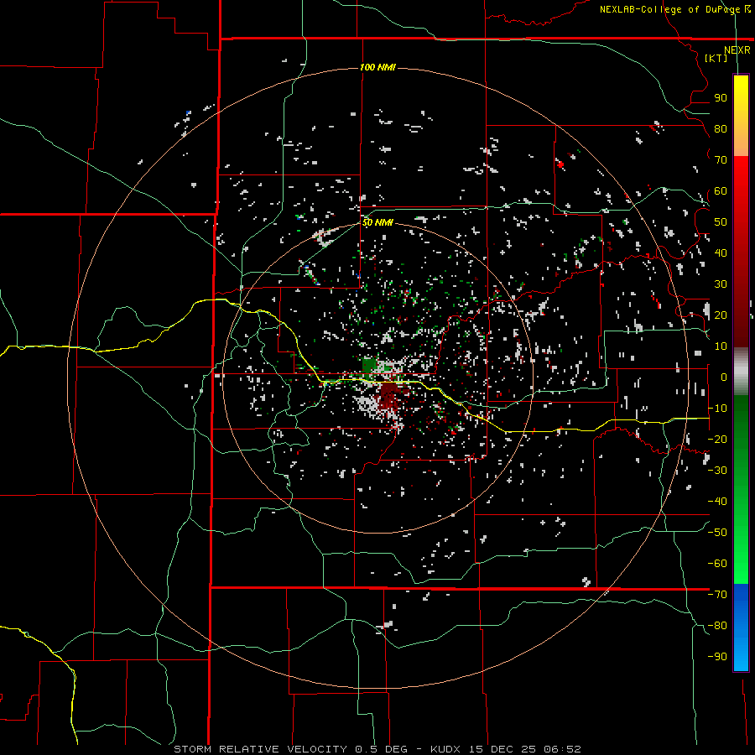Click the 60 value on velocity scale

721,191
